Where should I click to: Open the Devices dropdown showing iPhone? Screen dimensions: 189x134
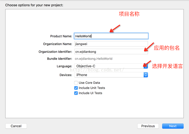[111, 75]
